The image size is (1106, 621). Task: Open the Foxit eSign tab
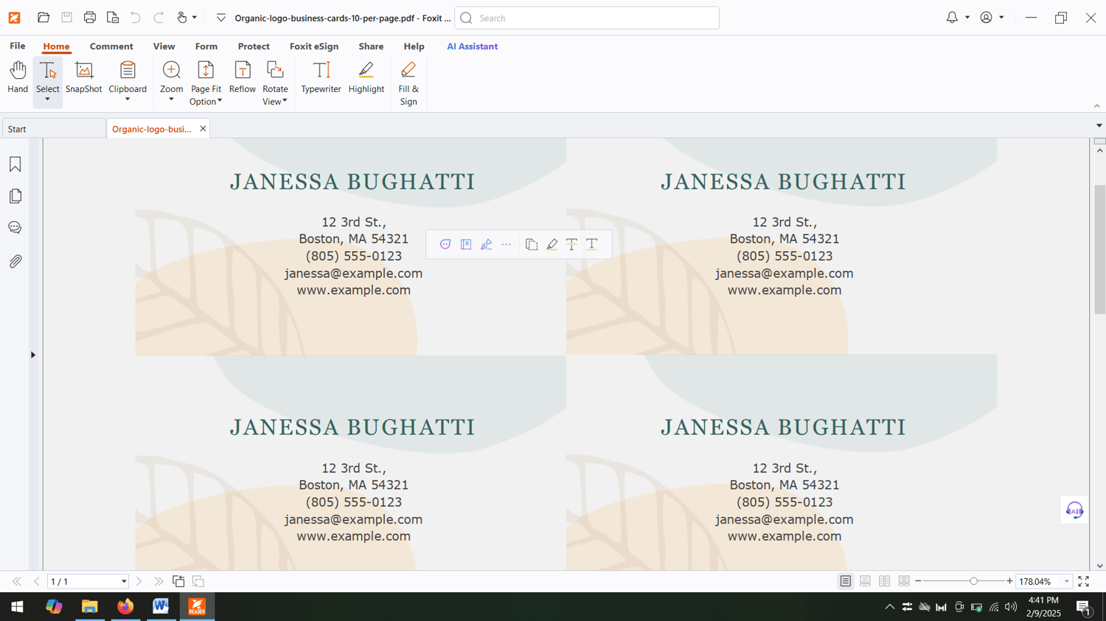(314, 46)
